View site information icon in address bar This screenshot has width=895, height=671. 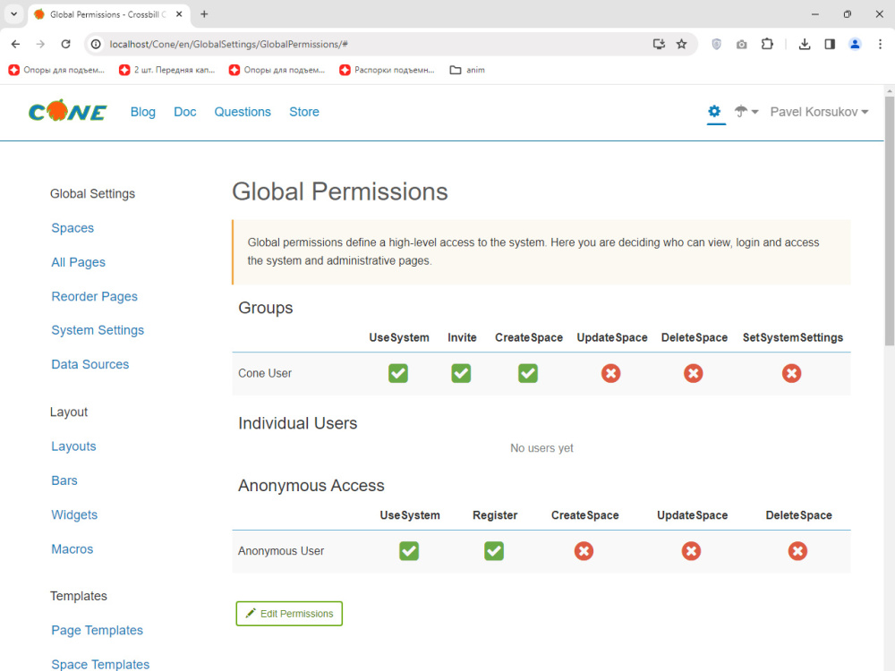(x=96, y=44)
